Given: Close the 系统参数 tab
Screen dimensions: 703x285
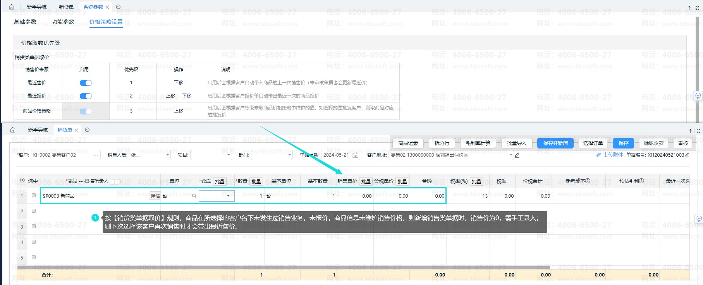Looking at the screenshot, I should pos(107,7).
